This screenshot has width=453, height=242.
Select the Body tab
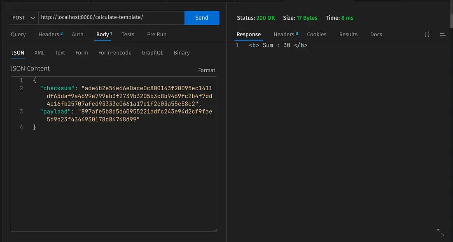click(104, 34)
